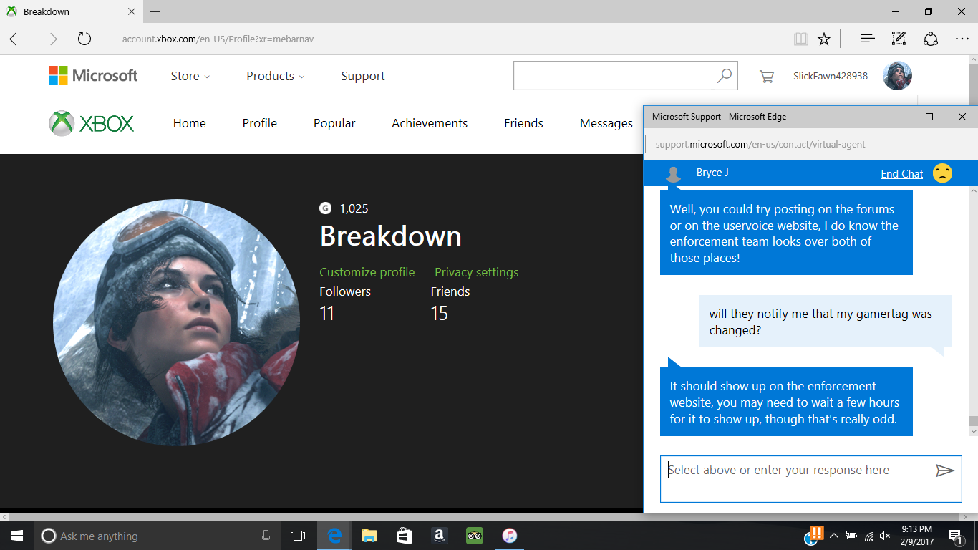The height and width of the screenshot is (550, 978).
Task: Click the Cortana microphone icon
Action: click(266, 536)
